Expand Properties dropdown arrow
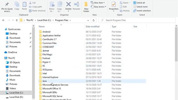Viewport: 178px width, 100px height. tap(114, 11)
